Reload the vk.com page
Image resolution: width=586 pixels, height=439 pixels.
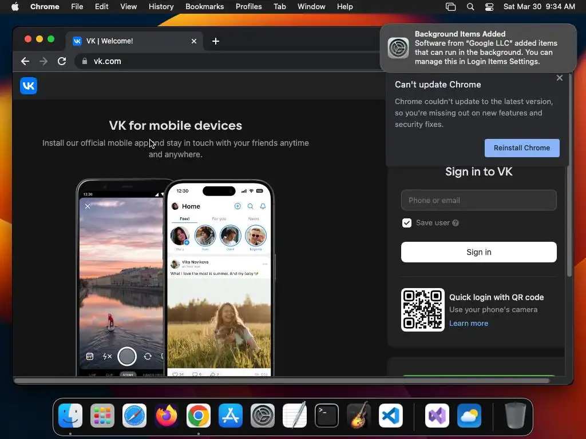(62, 61)
